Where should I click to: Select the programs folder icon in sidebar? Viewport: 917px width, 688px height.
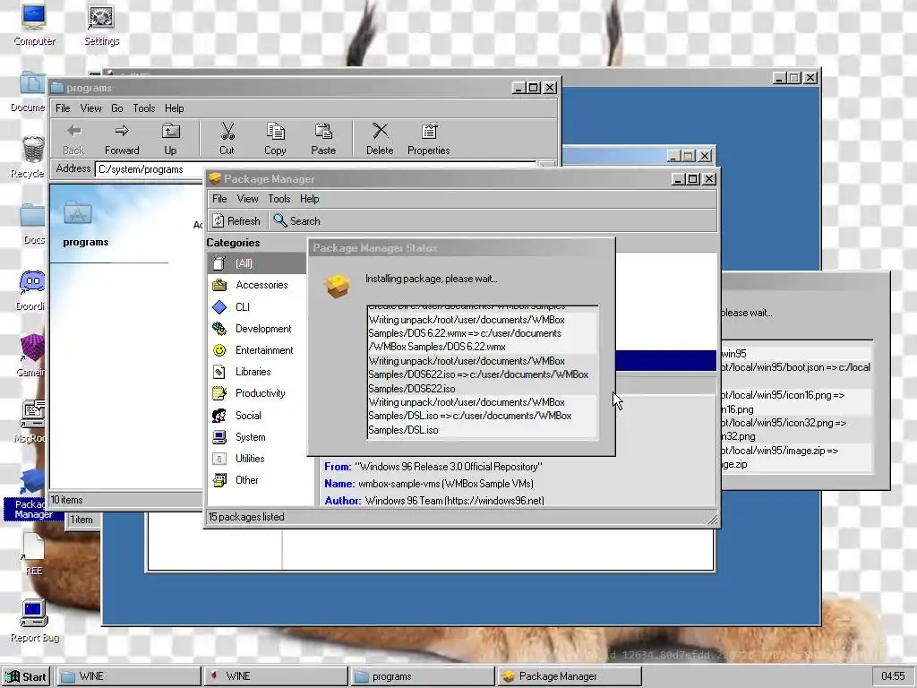click(x=78, y=214)
